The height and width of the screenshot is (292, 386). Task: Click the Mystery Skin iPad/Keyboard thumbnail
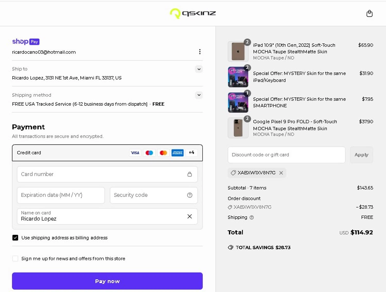coord(238,77)
